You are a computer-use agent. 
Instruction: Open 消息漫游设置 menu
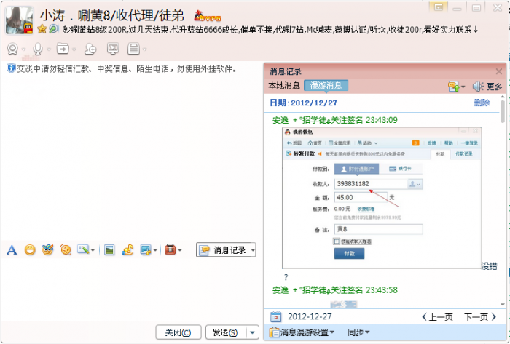point(302,332)
